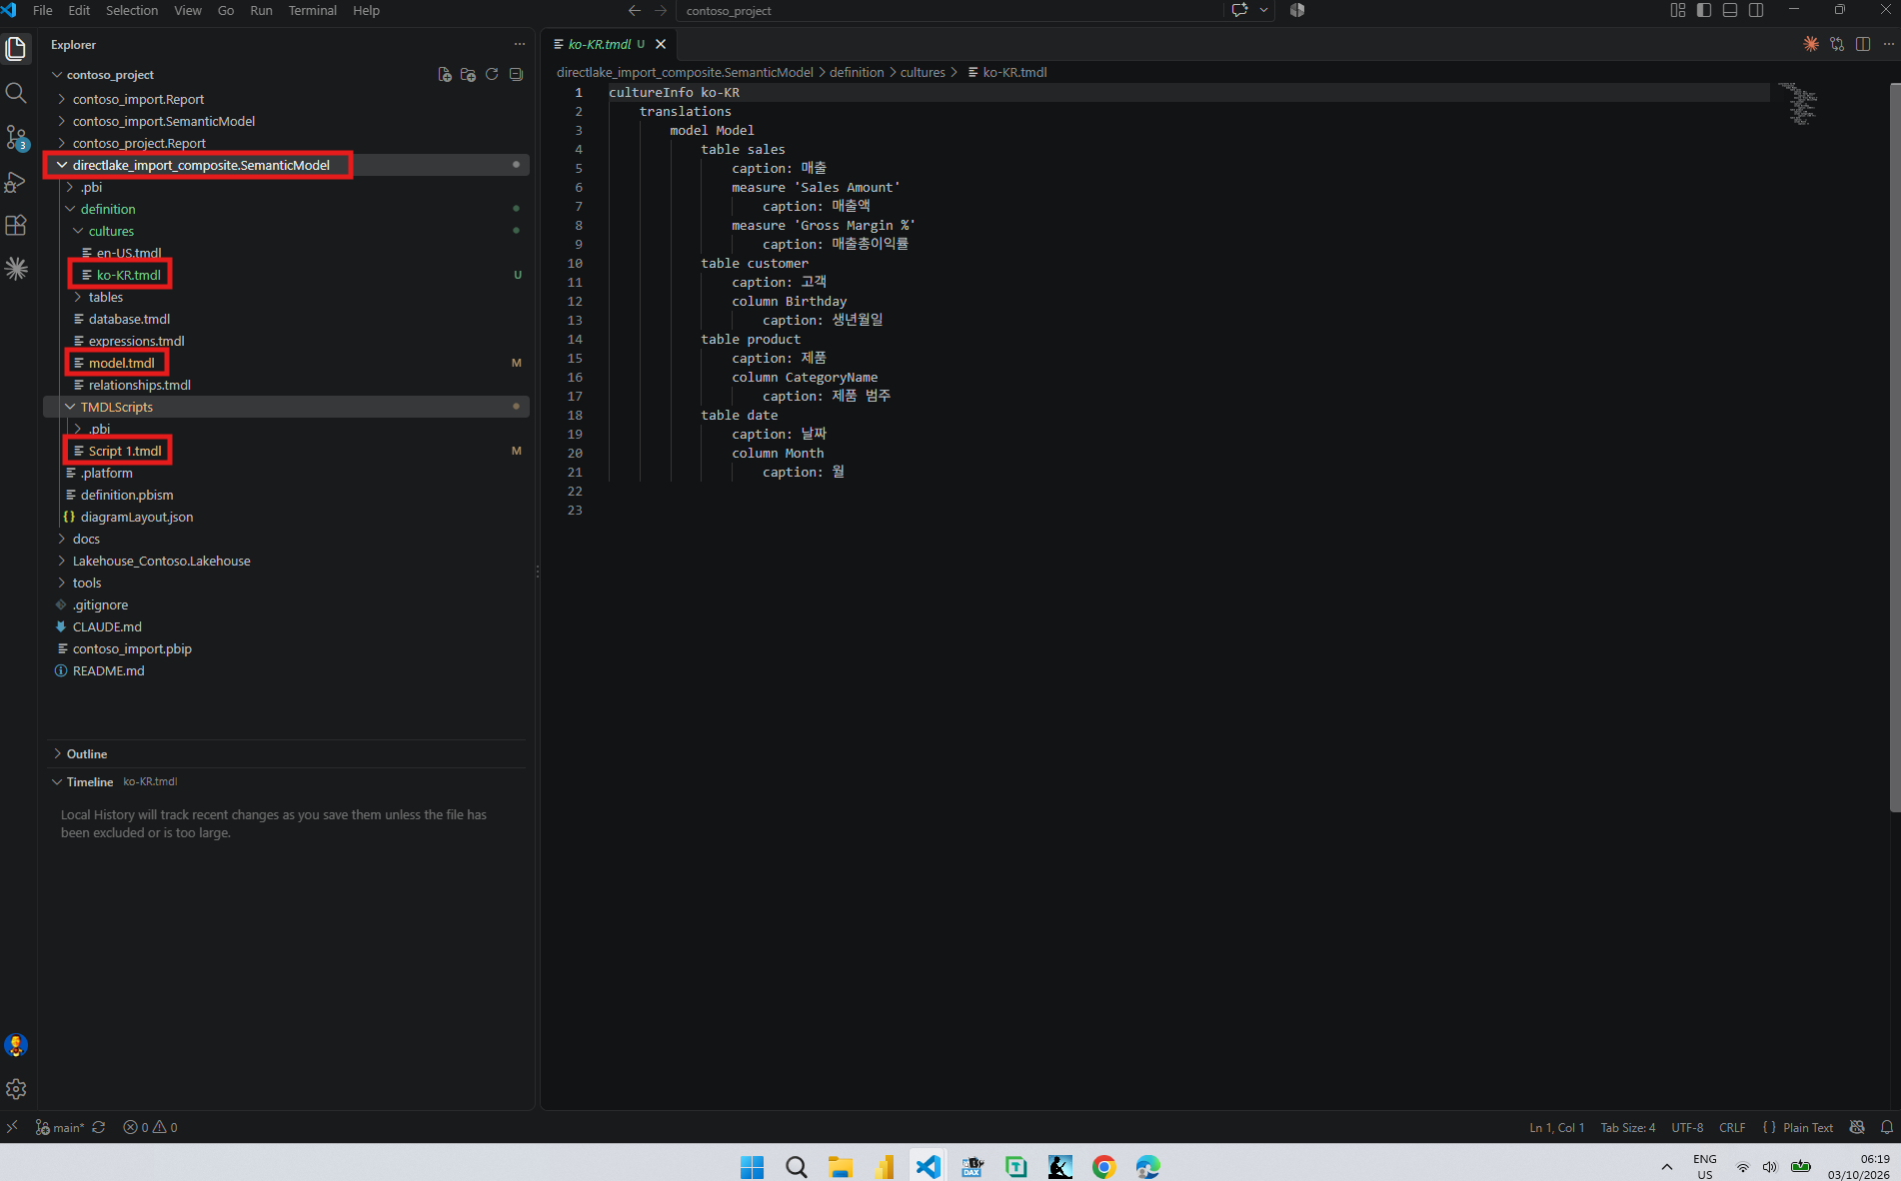The width and height of the screenshot is (1901, 1181).
Task: Open File Explorer from the taskbar
Action: pos(840,1166)
